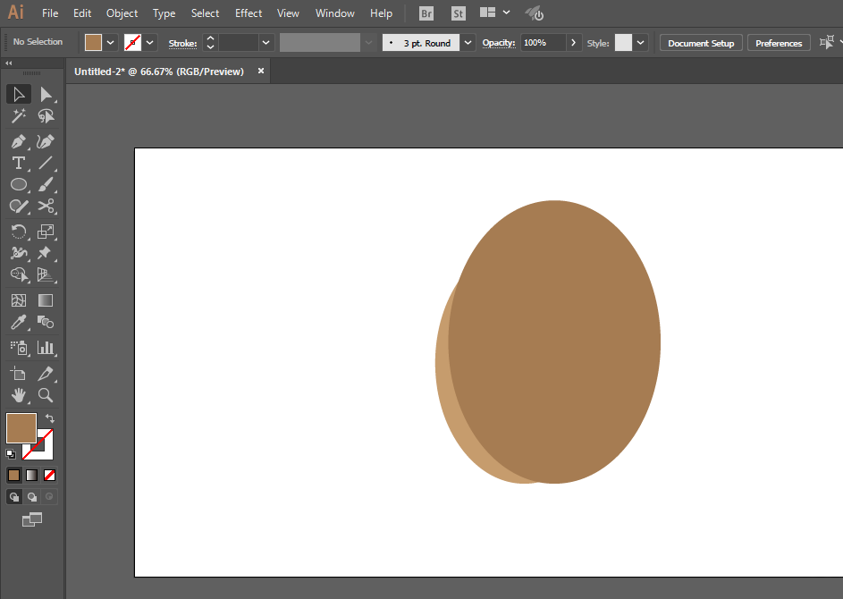Set paint mode to None

pyautogui.click(x=49, y=476)
